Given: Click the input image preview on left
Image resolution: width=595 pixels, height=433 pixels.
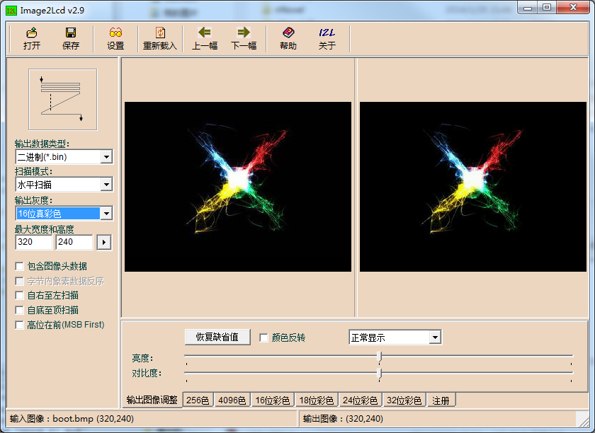Looking at the screenshot, I should [238, 187].
